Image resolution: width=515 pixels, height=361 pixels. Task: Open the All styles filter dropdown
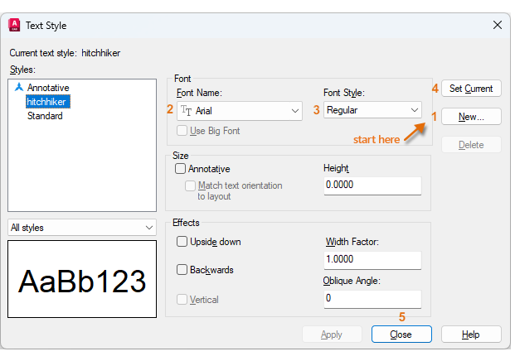click(149, 227)
